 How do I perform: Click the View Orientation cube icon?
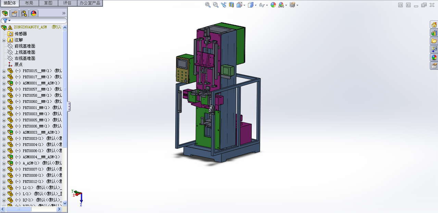239,5
